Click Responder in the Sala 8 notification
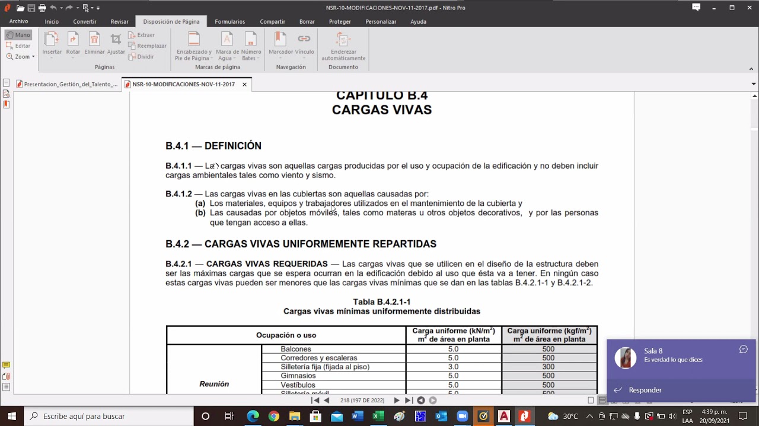This screenshot has width=759, height=426. (x=645, y=390)
